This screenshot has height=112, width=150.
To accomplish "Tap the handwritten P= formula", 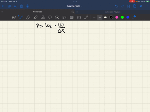I will [51, 28].
